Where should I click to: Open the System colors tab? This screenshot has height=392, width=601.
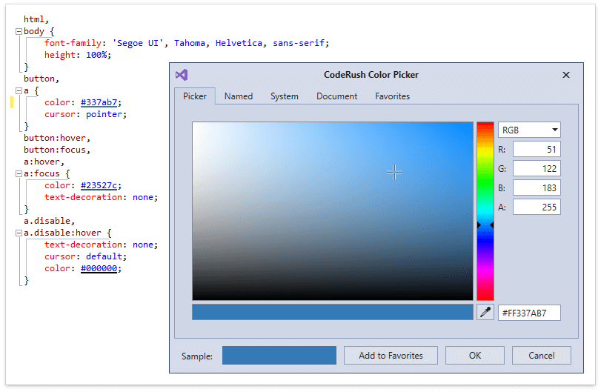pos(284,96)
